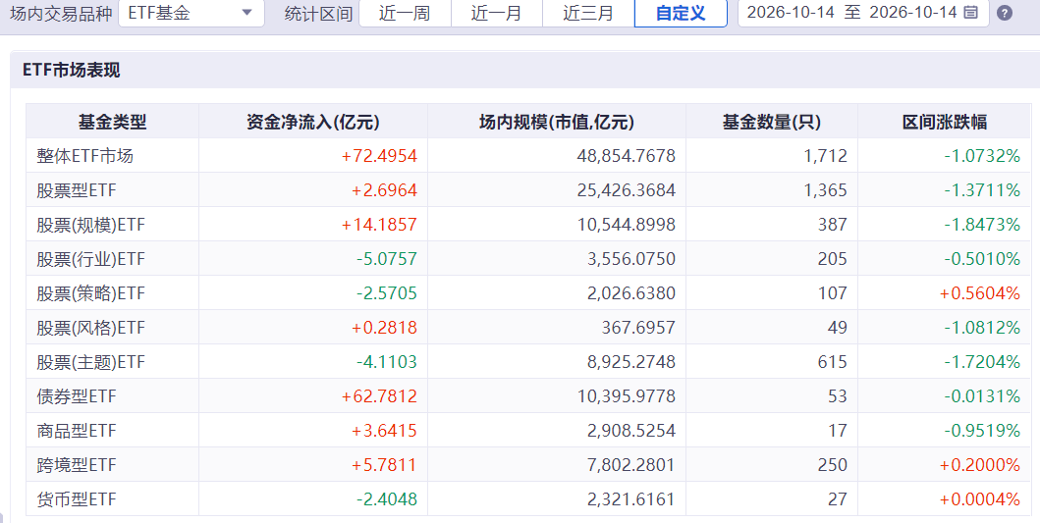Click net inflow value -2.5705
Screen dimensions: 1040x523
click(387, 293)
